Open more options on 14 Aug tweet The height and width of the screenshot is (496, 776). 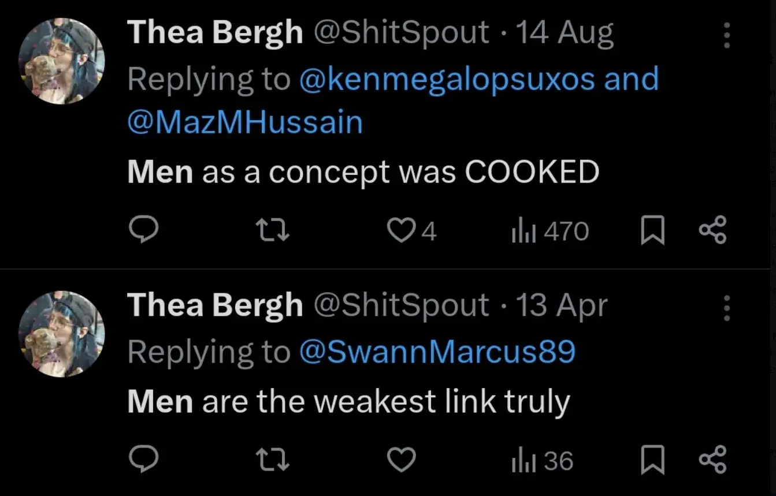tap(726, 36)
